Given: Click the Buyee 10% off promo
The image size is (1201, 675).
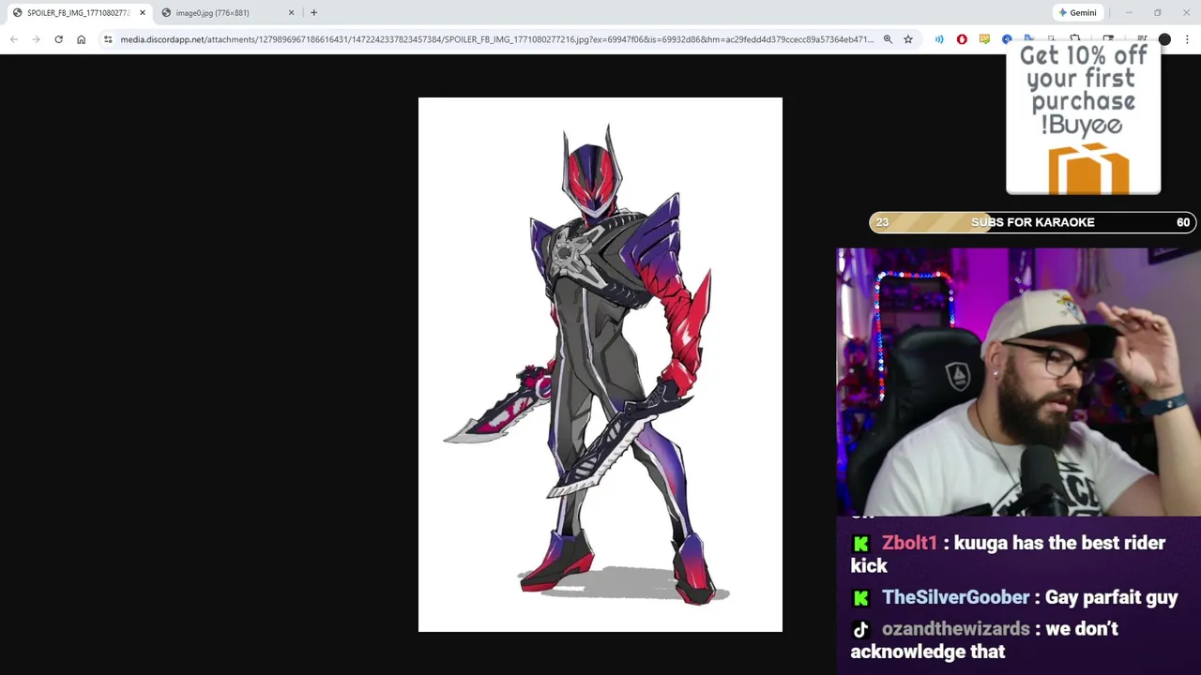Looking at the screenshot, I should point(1083,119).
